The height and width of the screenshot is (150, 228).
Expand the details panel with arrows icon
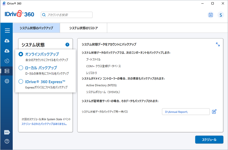click(x=218, y=44)
